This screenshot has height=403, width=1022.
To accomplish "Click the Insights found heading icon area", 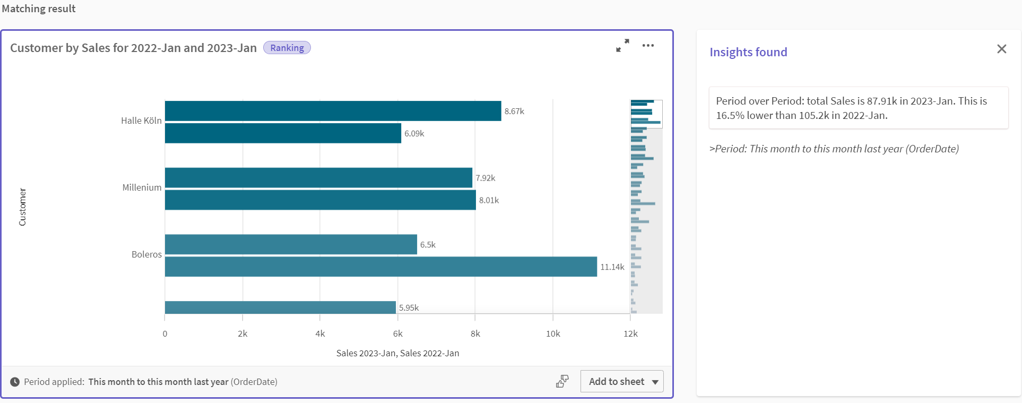I will point(748,52).
